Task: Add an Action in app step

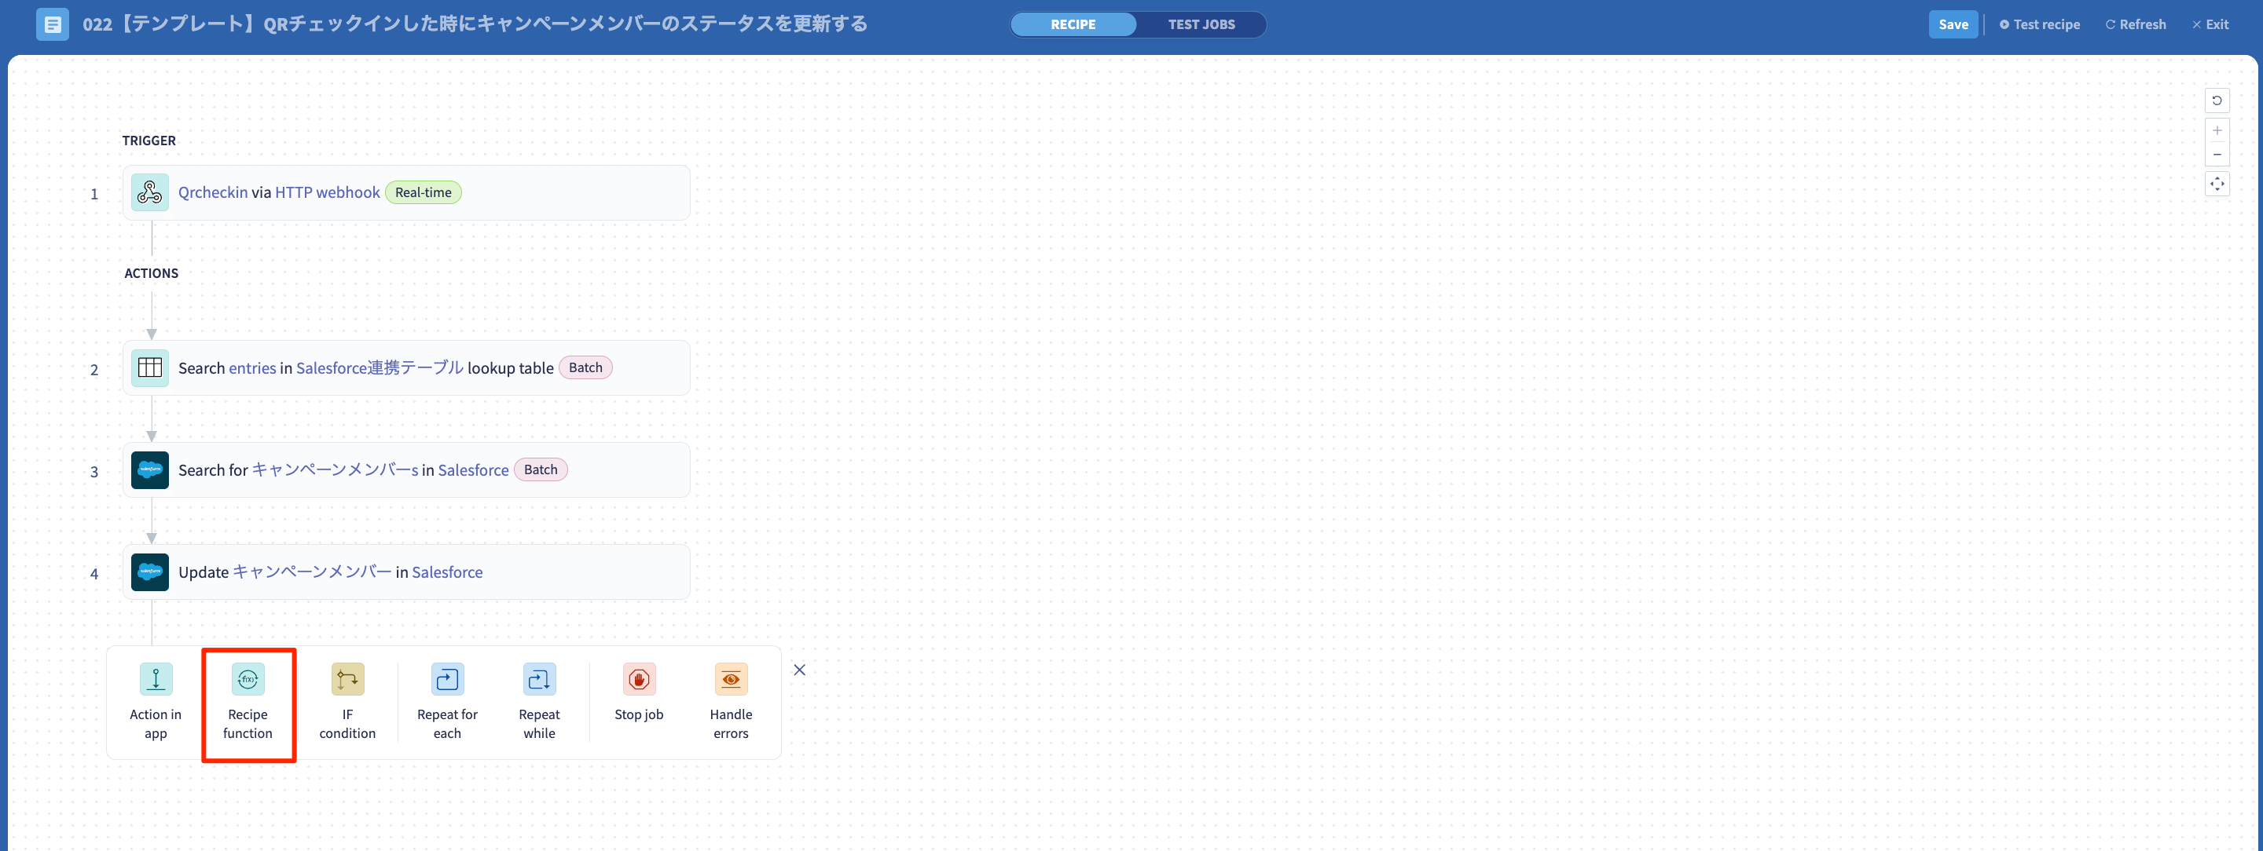Action: [156, 702]
